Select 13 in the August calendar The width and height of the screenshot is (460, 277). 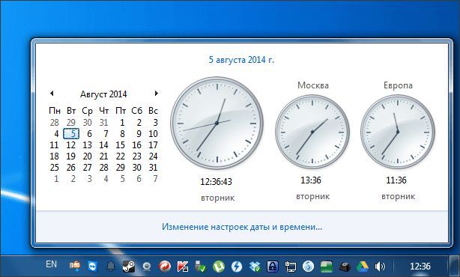point(87,145)
